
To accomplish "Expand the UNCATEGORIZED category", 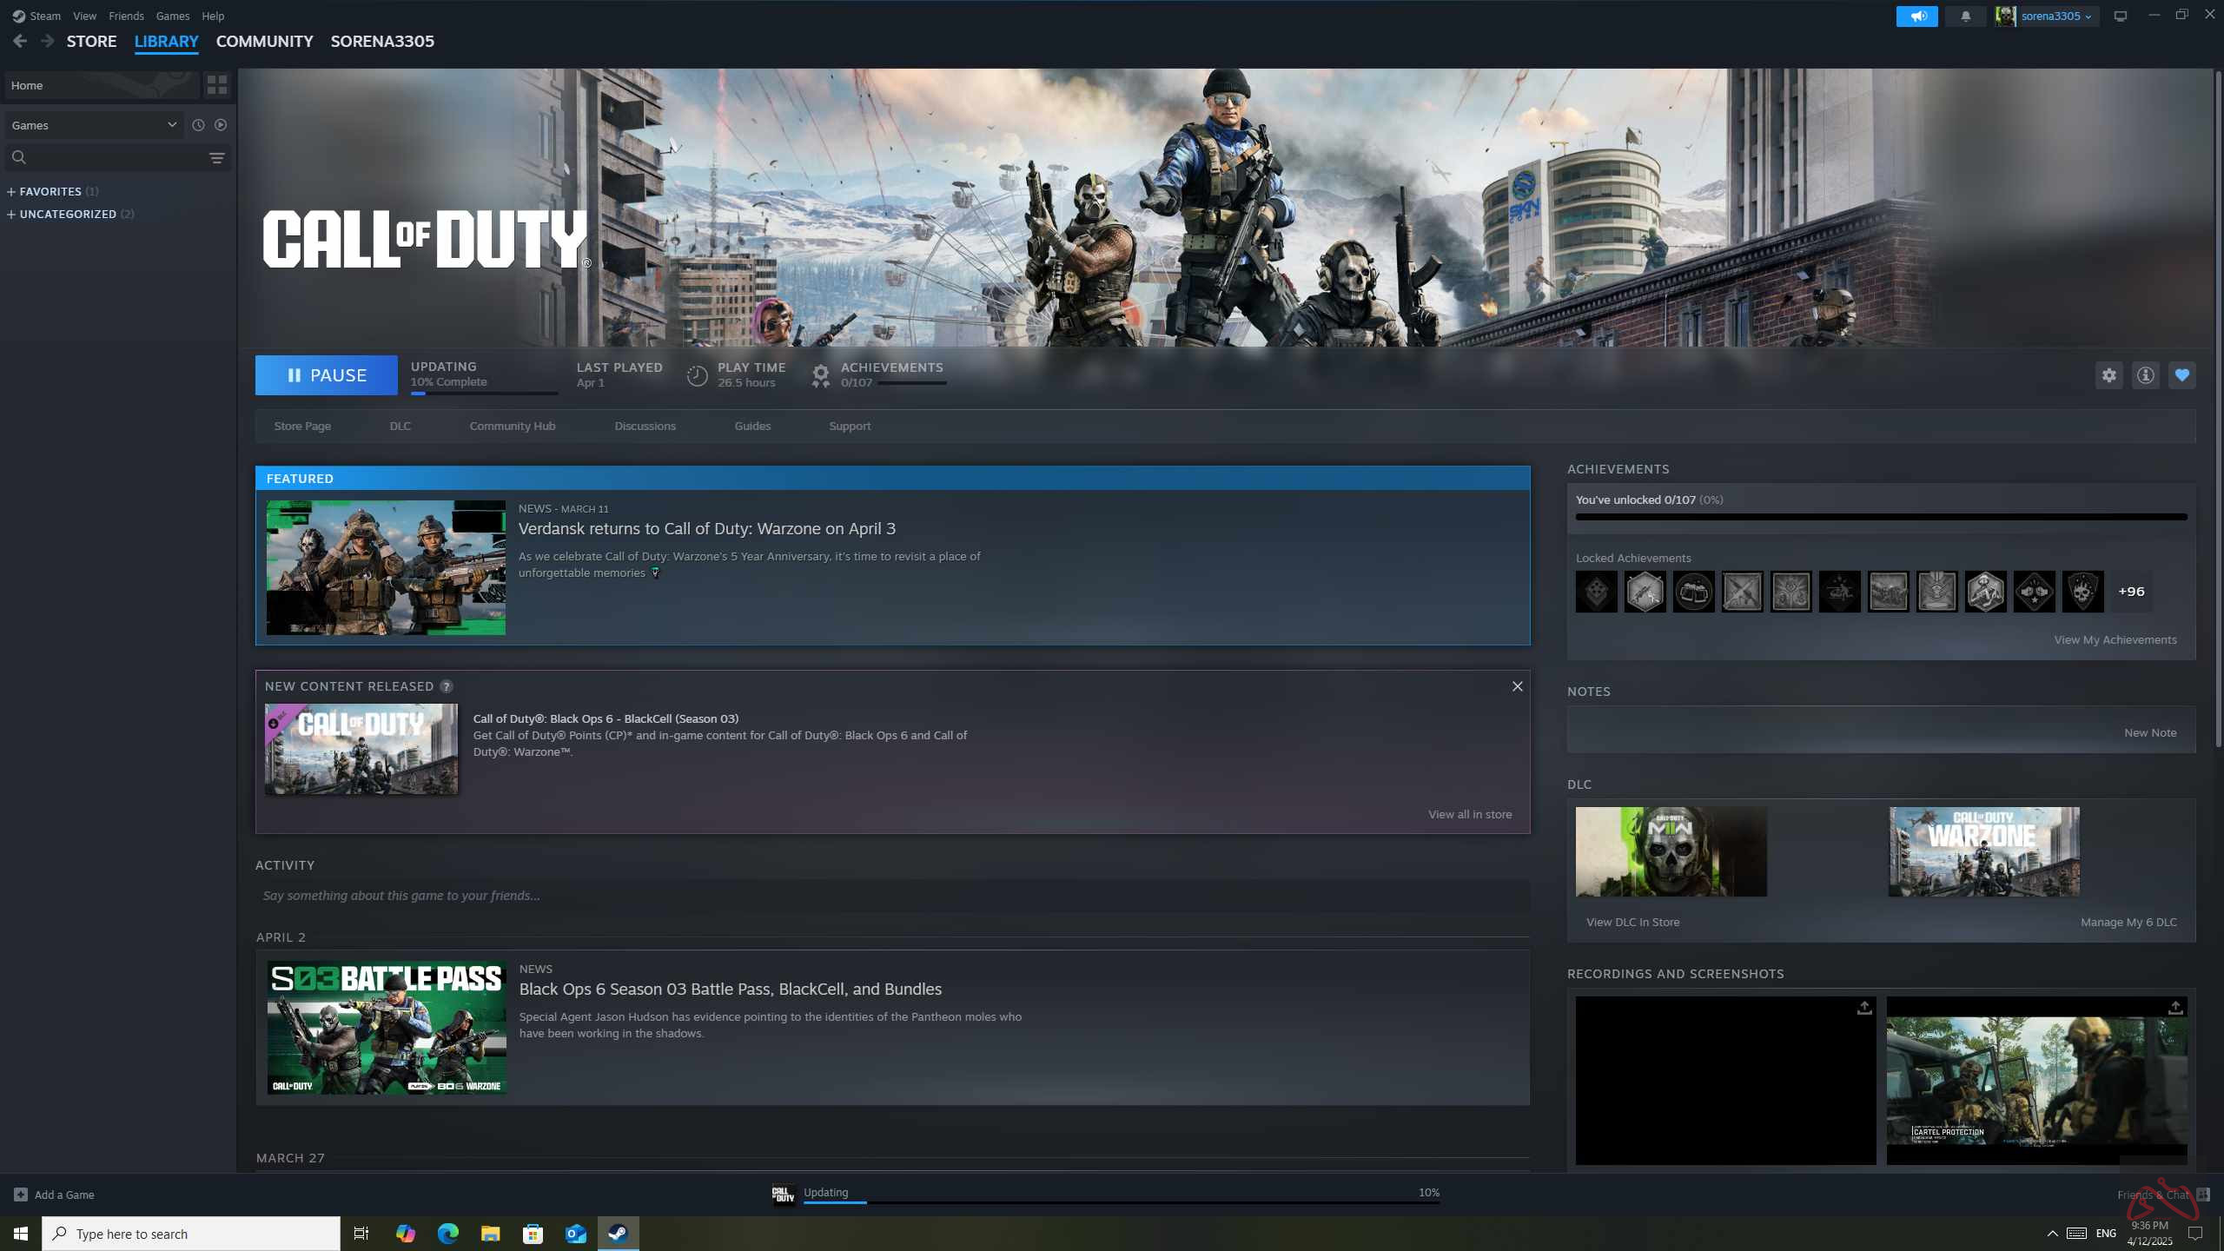I will (x=69, y=214).
